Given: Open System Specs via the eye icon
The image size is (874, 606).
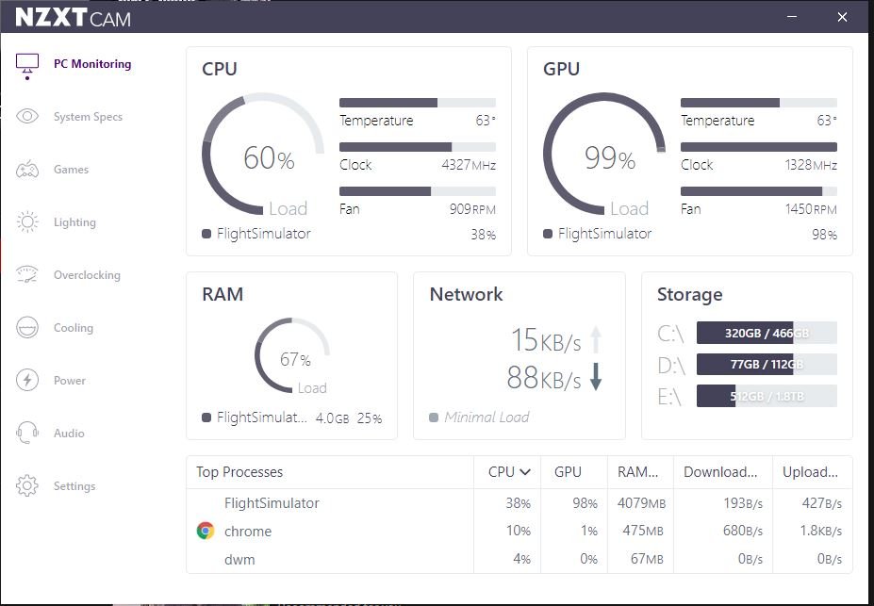Looking at the screenshot, I should point(27,117).
